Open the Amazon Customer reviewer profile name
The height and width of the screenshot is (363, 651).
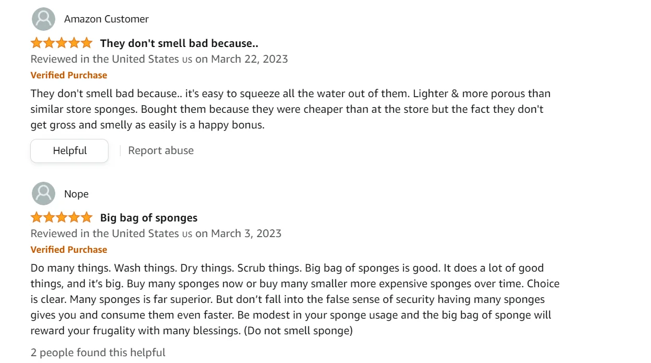pos(106,19)
